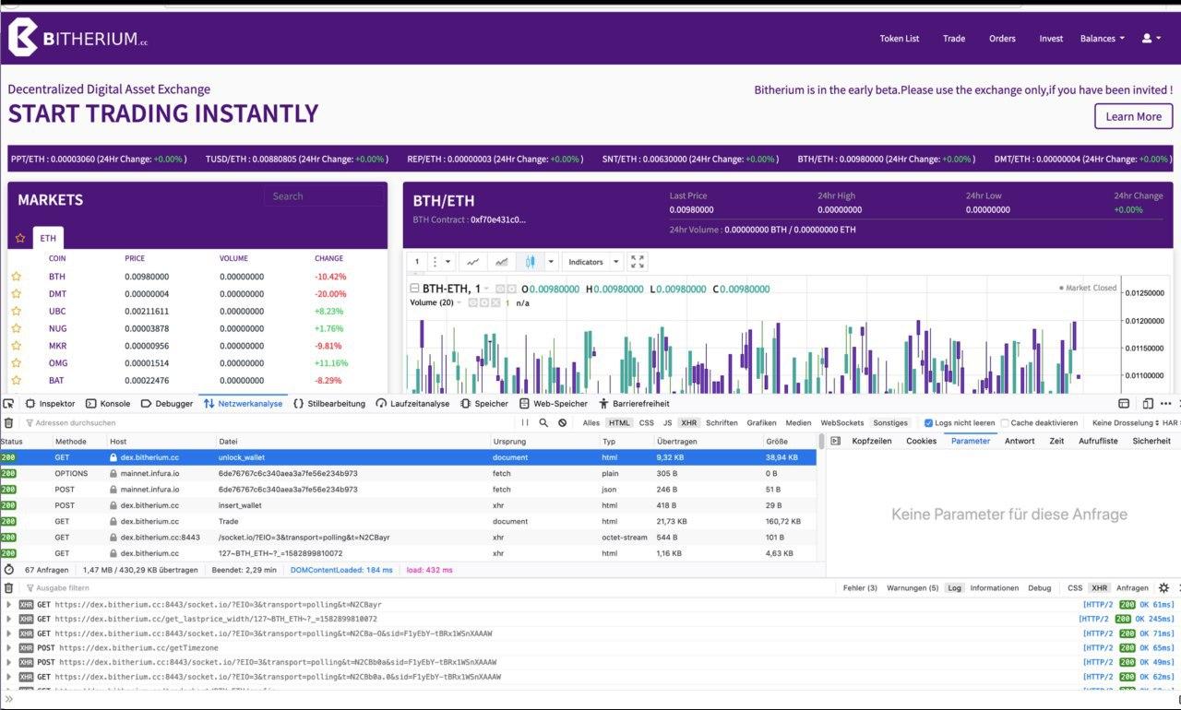Open network search magnifier icon
The height and width of the screenshot is (710, 1181).
(x=543, y=422)
